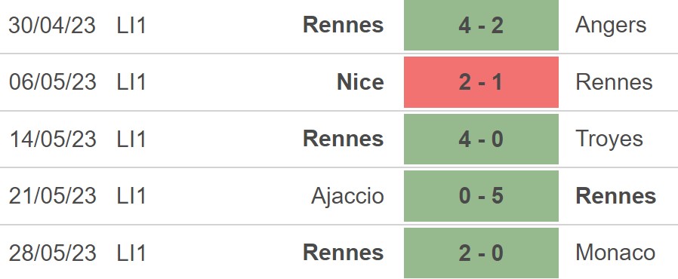Click Rennes in the 30/04/23 match

tap(344, 25)
